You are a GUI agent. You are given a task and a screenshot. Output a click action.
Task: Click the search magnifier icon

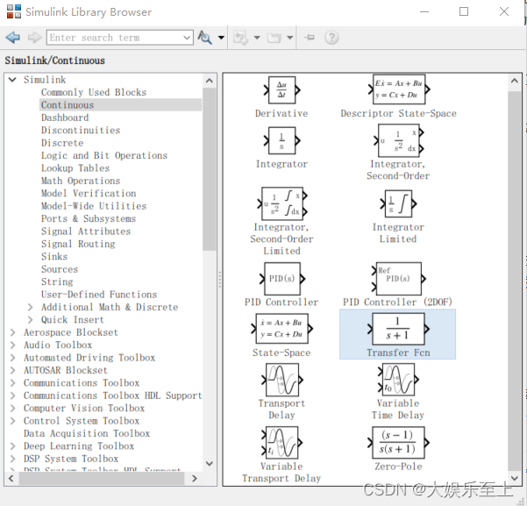[x=204, y=38]
